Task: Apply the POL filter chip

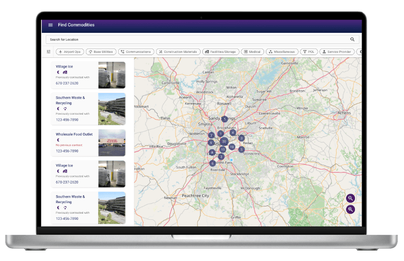Action: (308, 52)
